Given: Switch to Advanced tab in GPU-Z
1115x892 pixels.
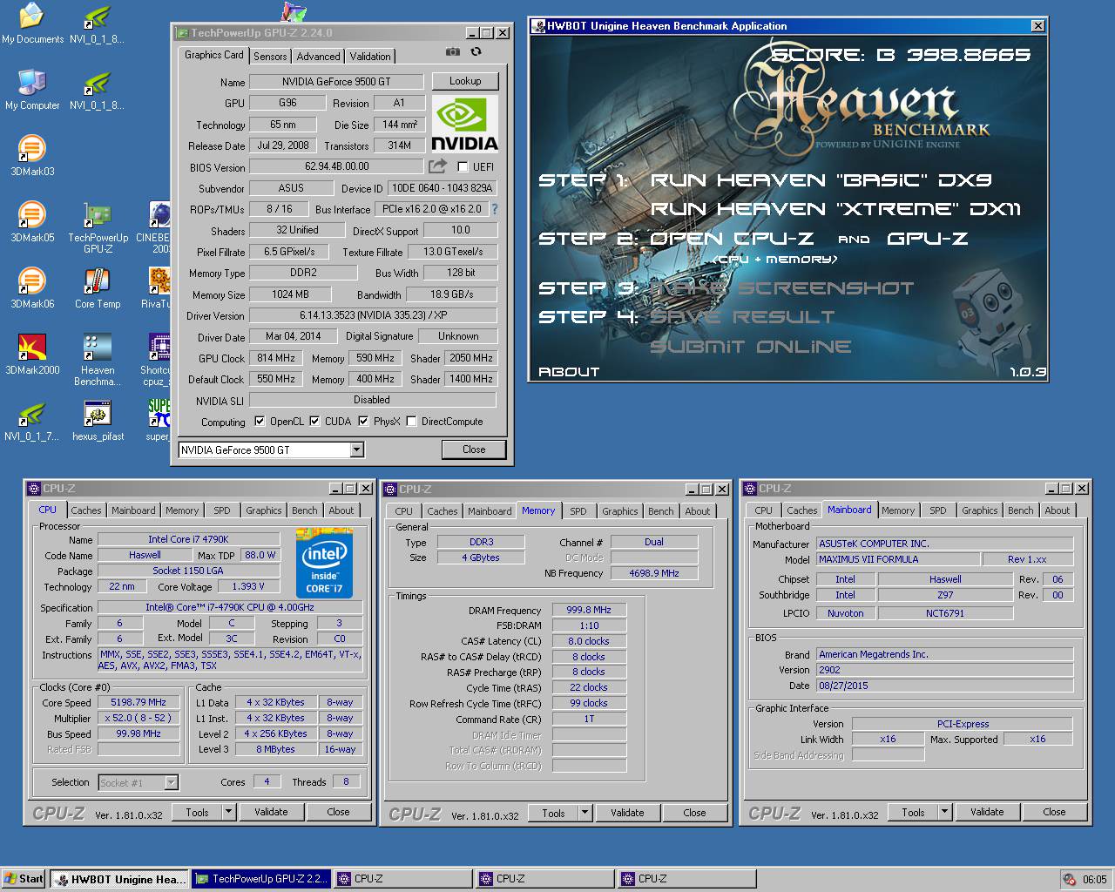Looking at the screenshot, I should click(318, 57).
